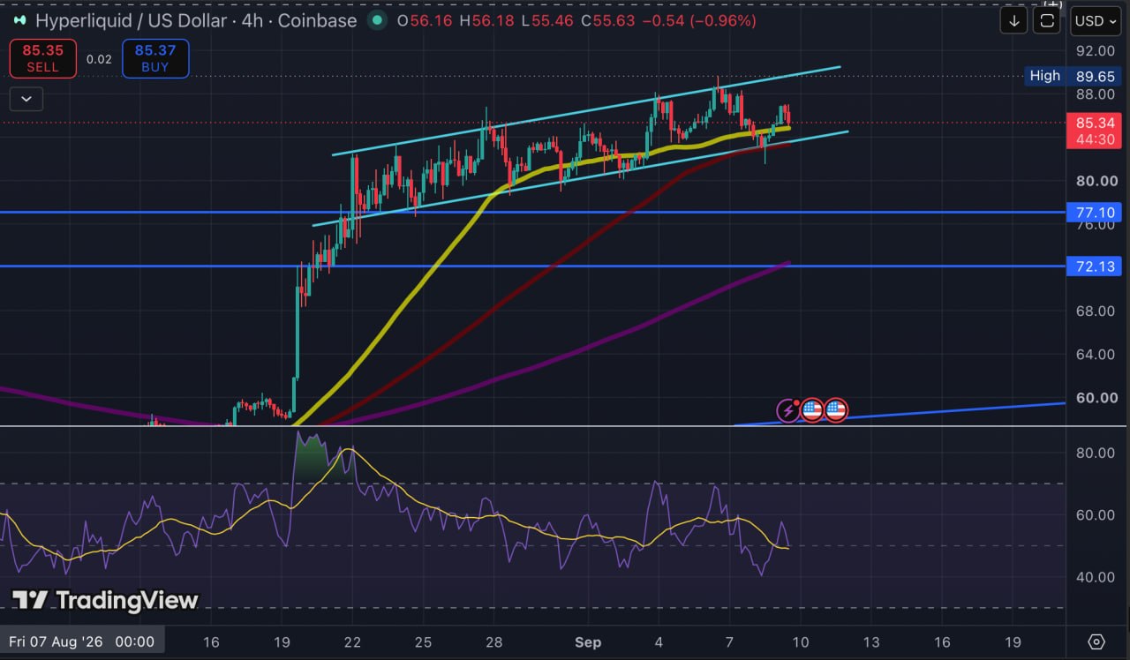
Task: Open the US flag event beside the lightning icon
Action: point(812,409)
